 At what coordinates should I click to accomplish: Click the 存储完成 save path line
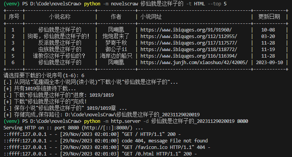(102, 114)
